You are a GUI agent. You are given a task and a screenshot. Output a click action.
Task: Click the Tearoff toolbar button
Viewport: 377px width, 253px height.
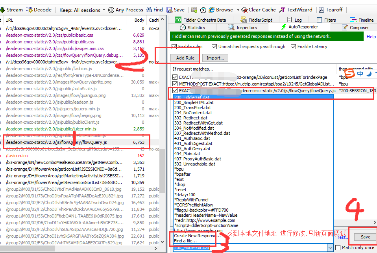pyautogui.click(x=331, y=10)
